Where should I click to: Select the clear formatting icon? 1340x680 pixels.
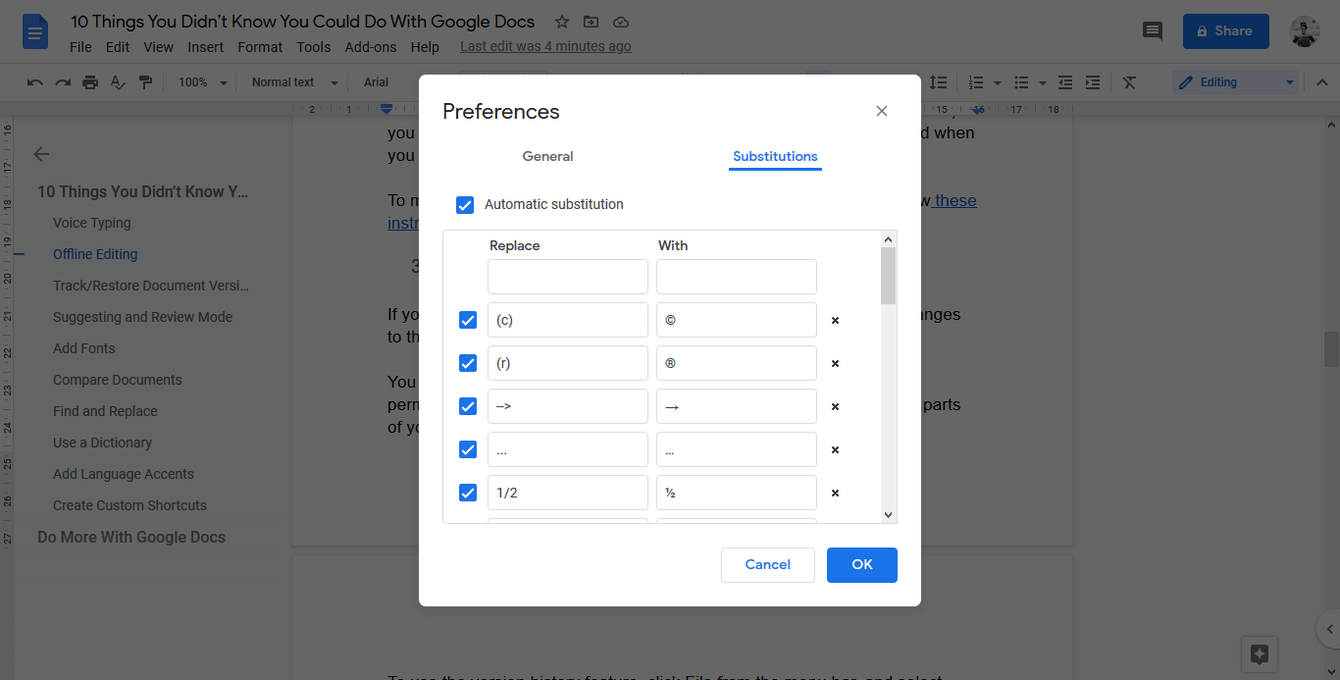tap(1128, 82)
